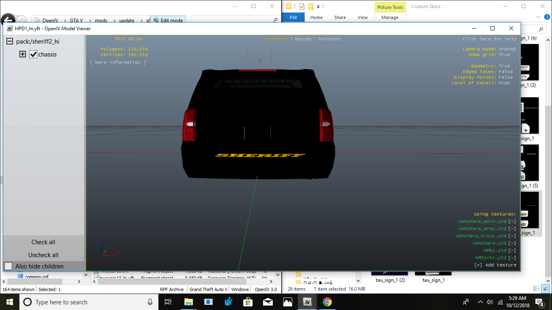Collapse the pack:/sheriff2_hi tree node
The width and height of the screenshot is (552, 310).
click(x=9, y=42)
